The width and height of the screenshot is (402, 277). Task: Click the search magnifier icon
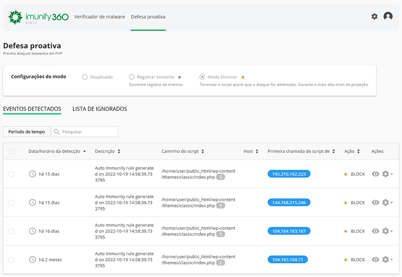pyautogui.click(x=57, y=131)
